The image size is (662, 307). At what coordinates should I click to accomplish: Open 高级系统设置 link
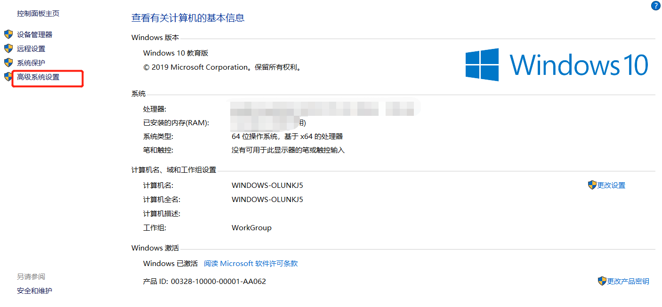pos(38,77)
